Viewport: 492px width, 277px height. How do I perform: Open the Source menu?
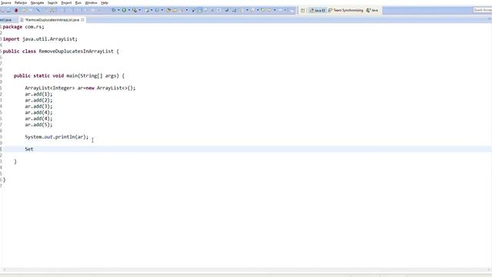click(x=5, y=3)
